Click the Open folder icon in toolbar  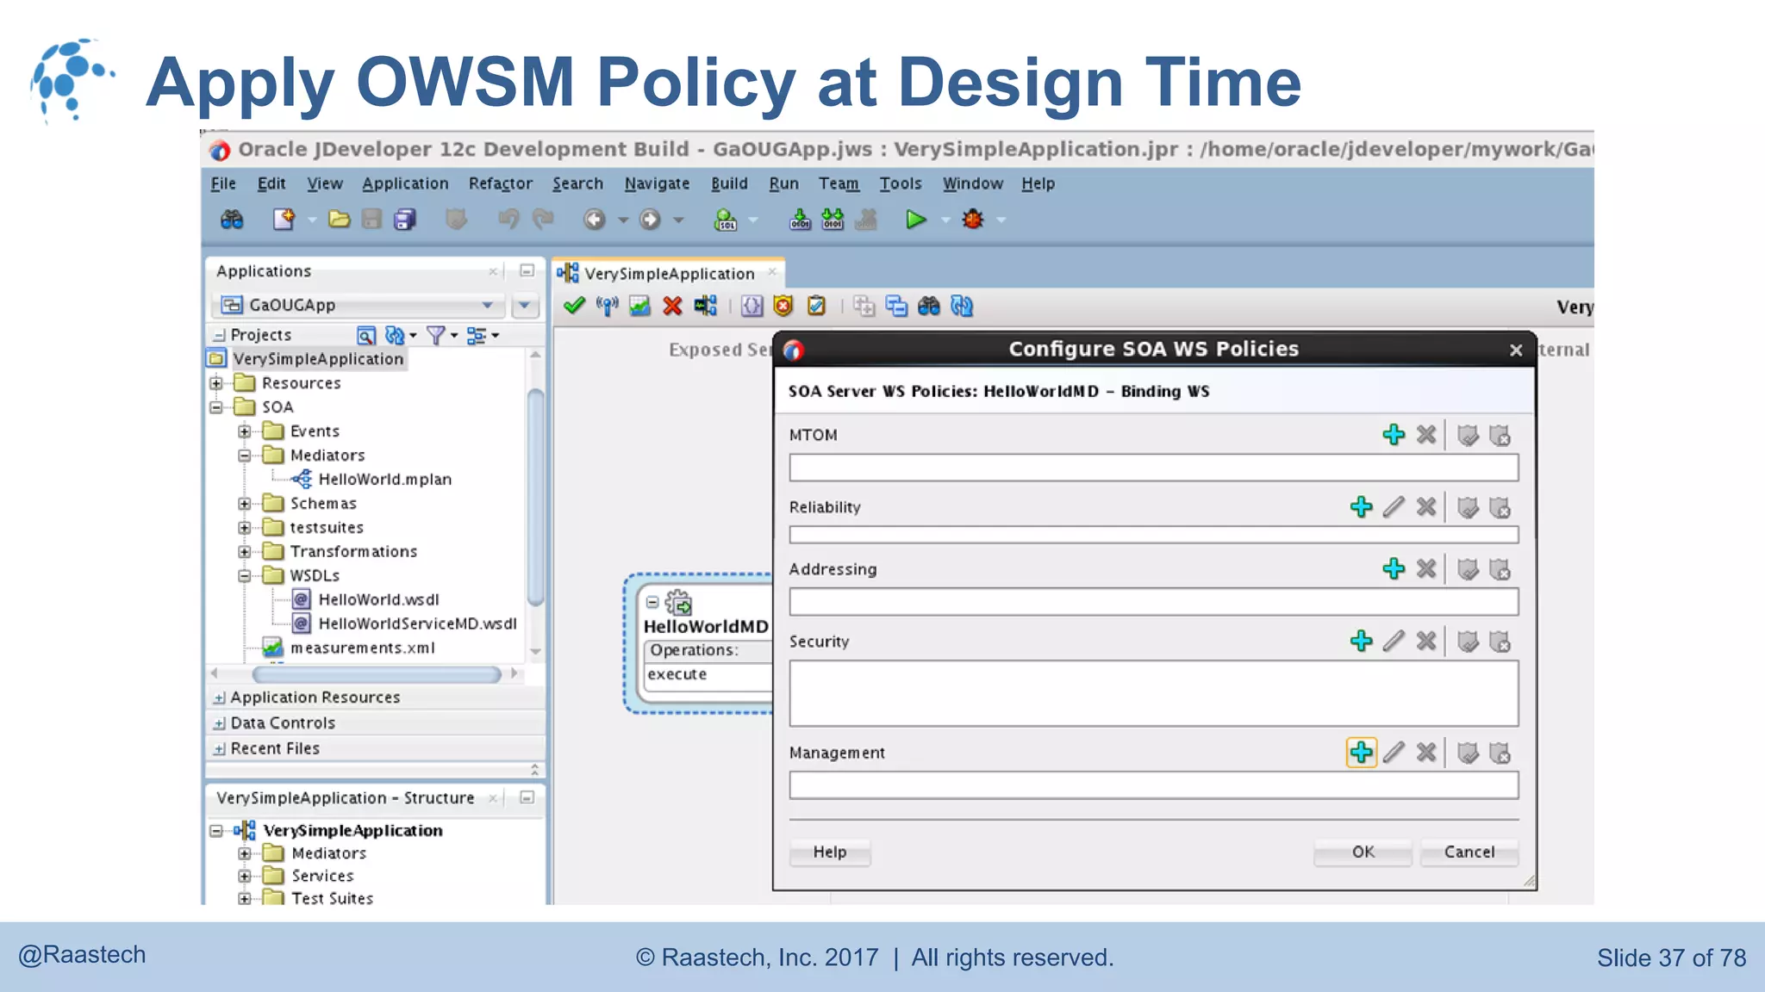[339, 220]
